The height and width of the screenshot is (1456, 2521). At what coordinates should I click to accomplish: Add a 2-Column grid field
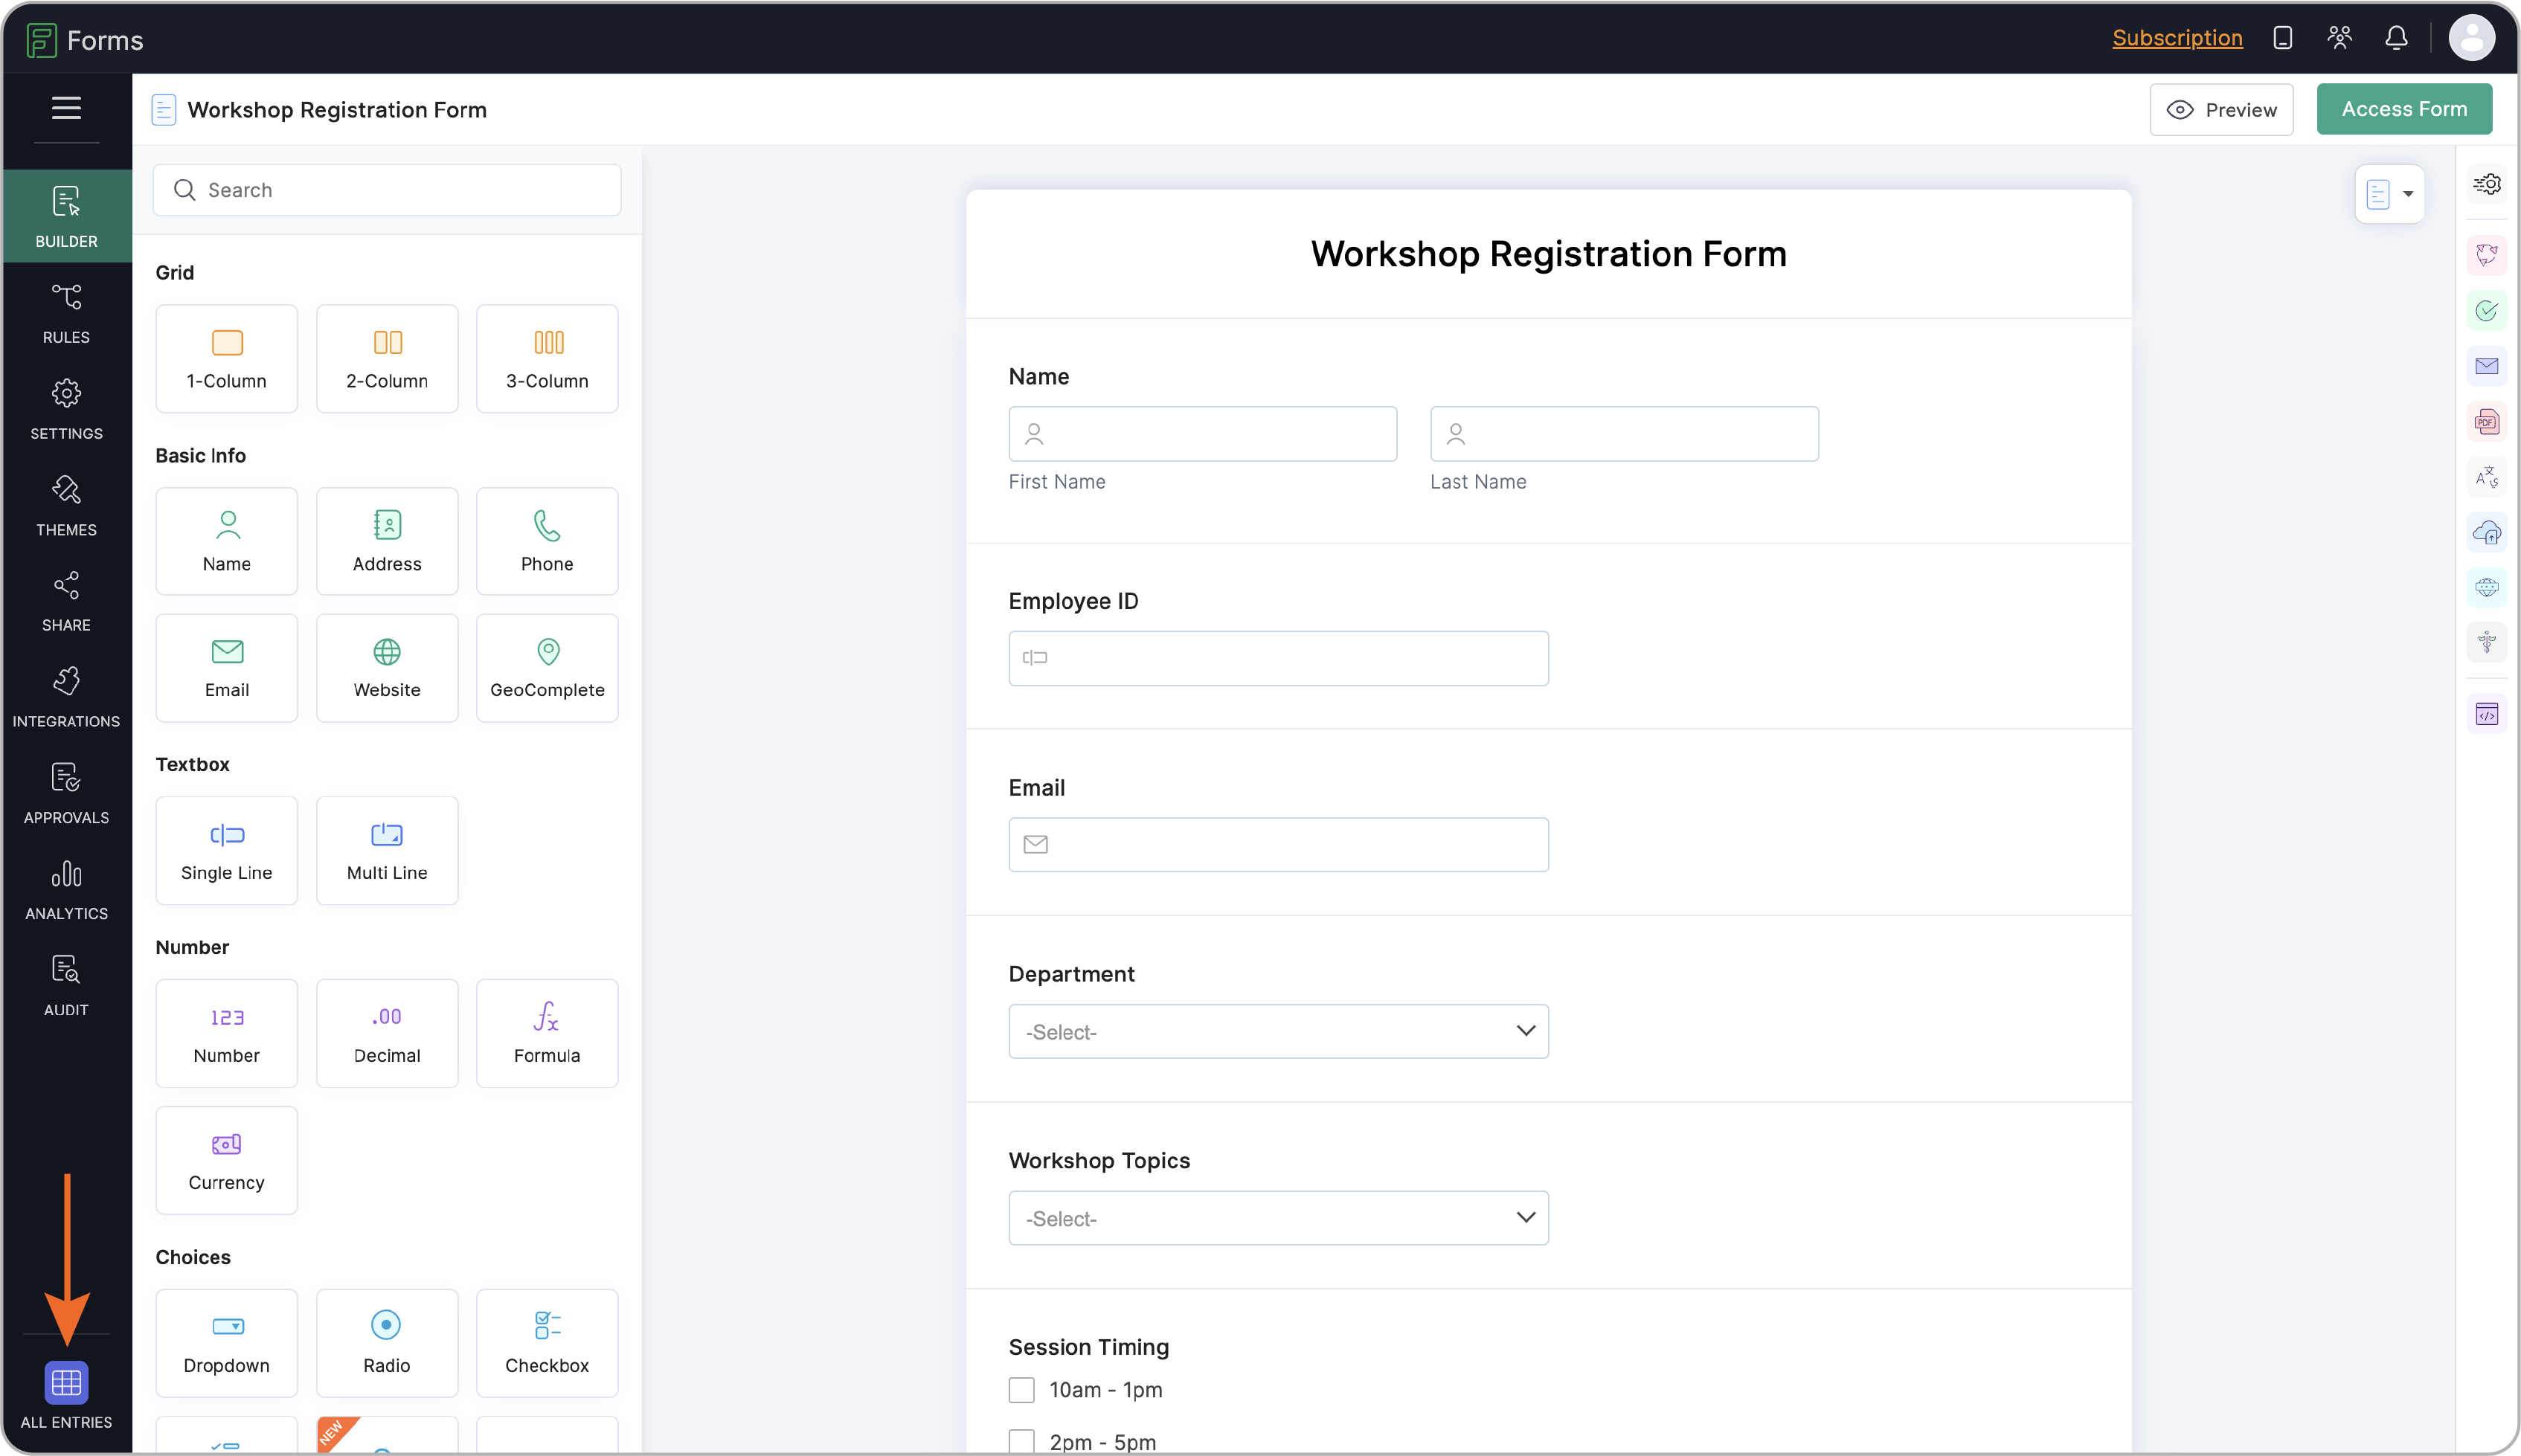[x=387, y=358]
